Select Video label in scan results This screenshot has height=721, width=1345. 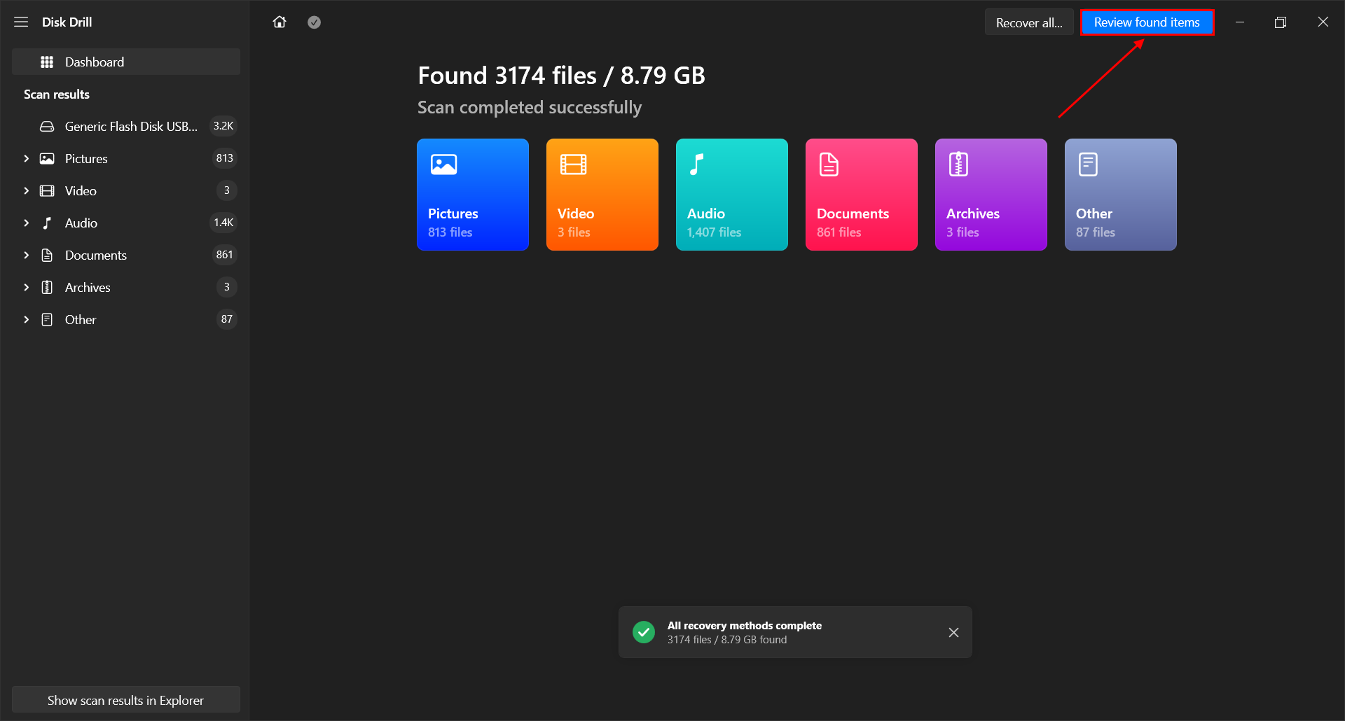[81, 190]
